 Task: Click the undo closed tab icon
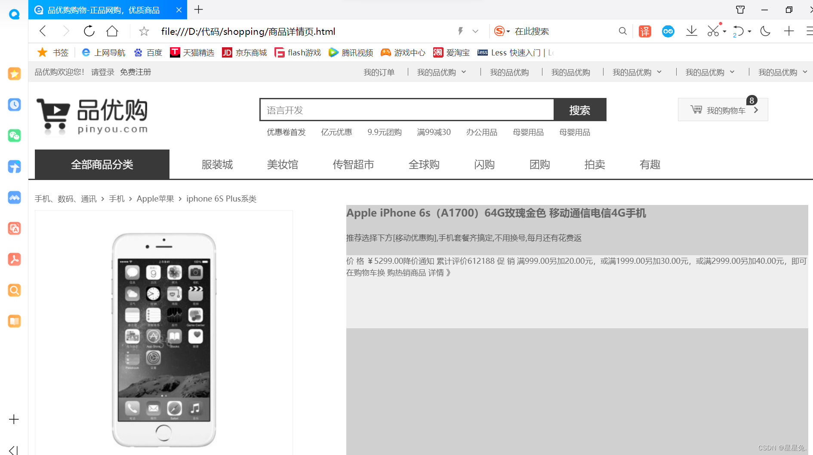(738, 31)
